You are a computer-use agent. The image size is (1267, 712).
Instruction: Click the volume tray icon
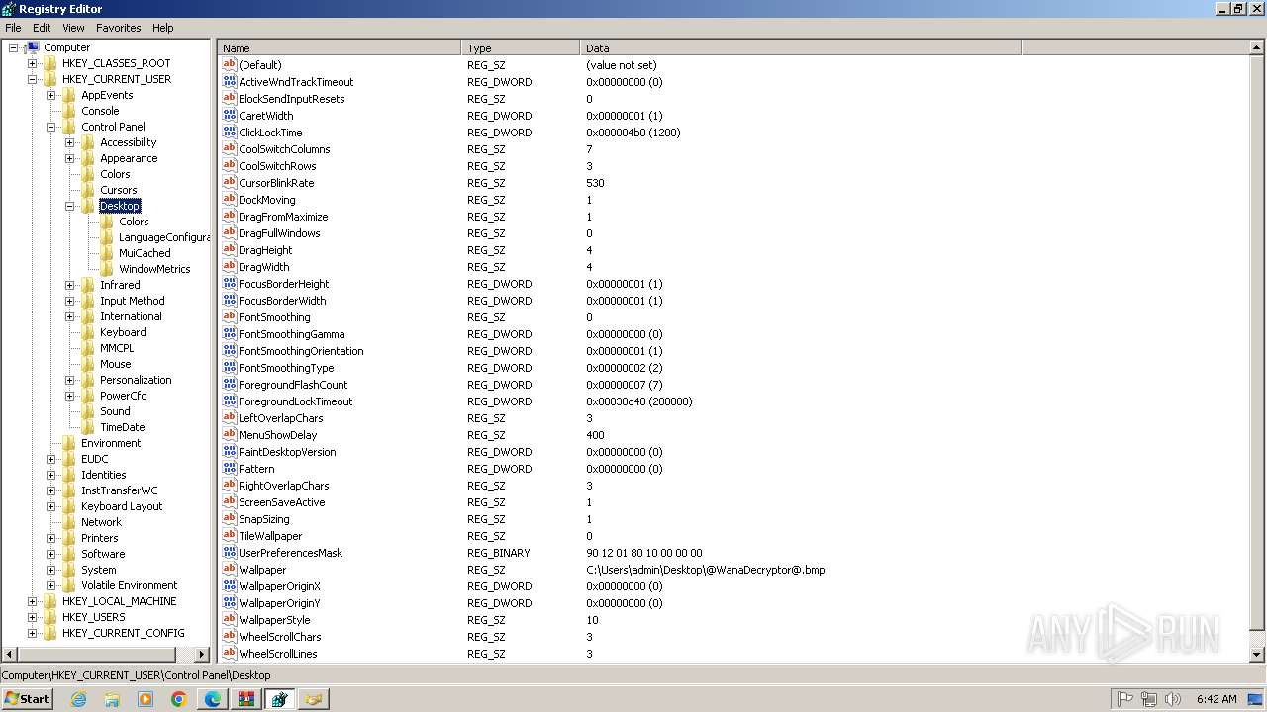(x=1173, y=699)
